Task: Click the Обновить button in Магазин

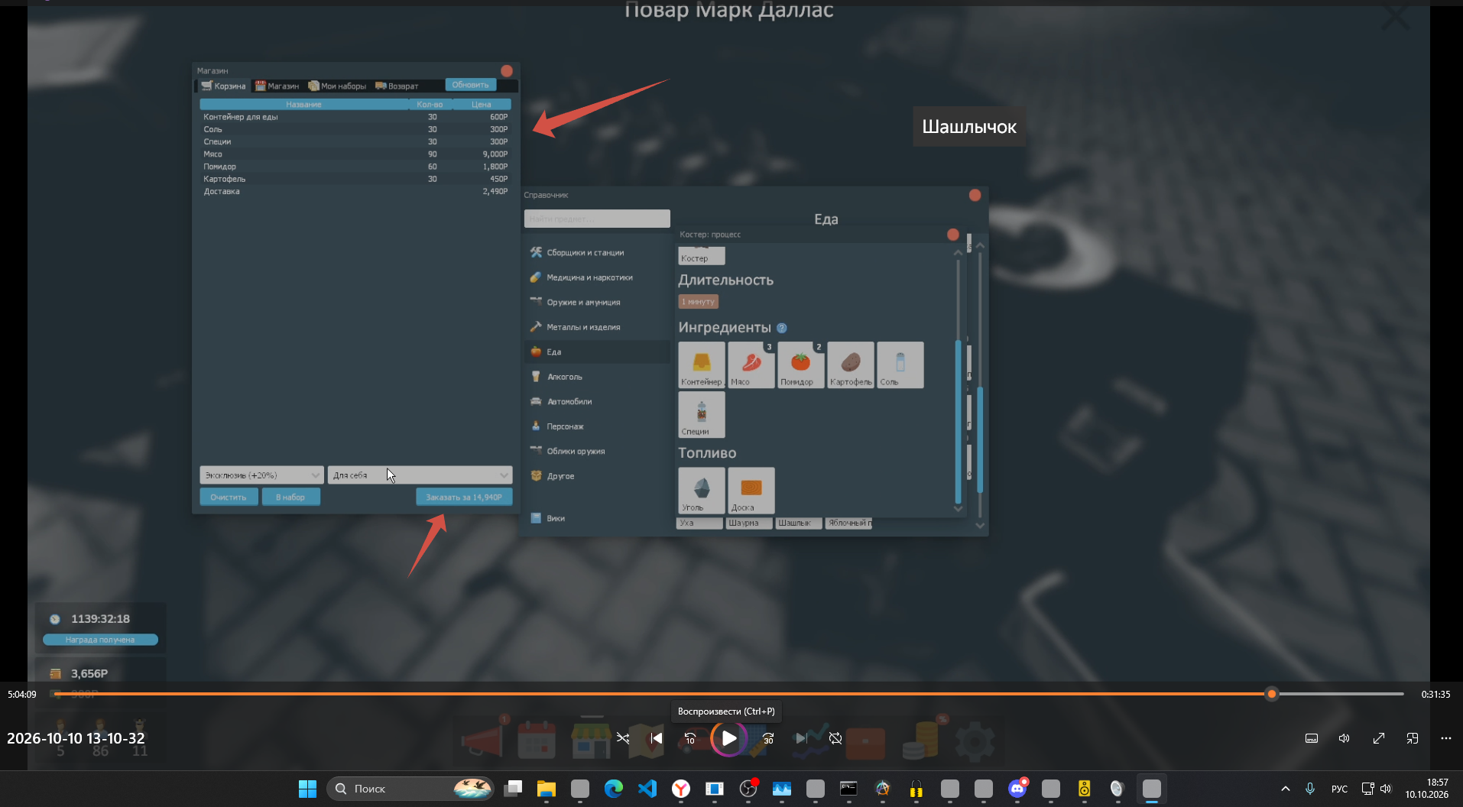Action: coord(470,85)
